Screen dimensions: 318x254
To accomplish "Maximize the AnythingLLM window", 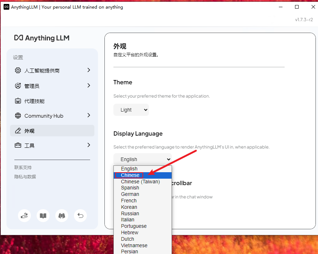I will [x=297, y=7].
